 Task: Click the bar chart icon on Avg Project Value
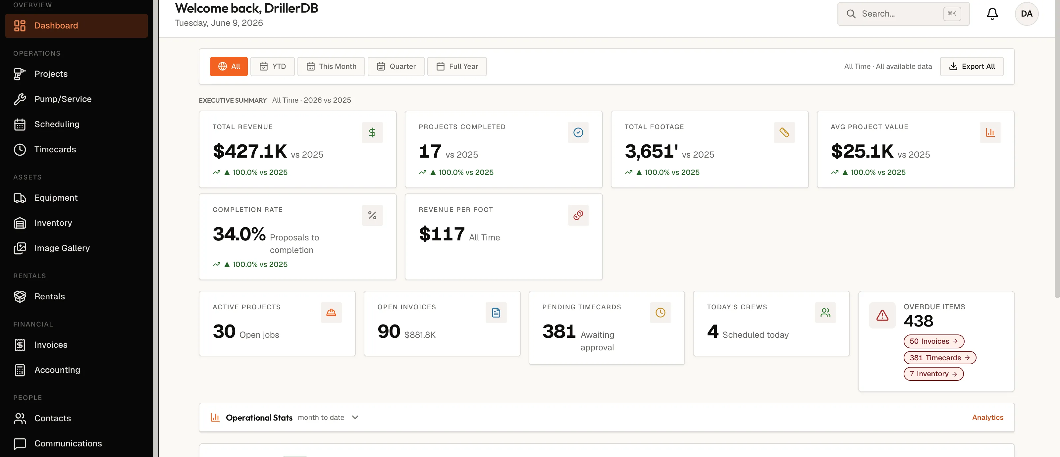[990, 132]
